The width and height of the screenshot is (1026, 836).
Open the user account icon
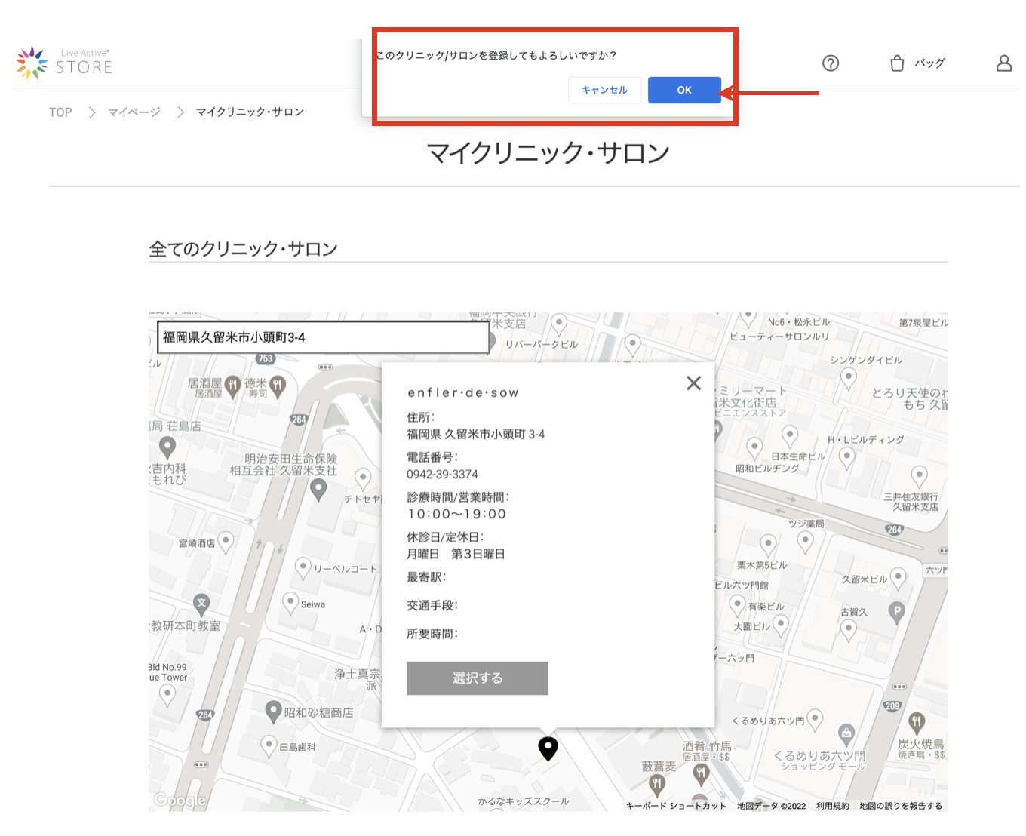[1003, 63]
